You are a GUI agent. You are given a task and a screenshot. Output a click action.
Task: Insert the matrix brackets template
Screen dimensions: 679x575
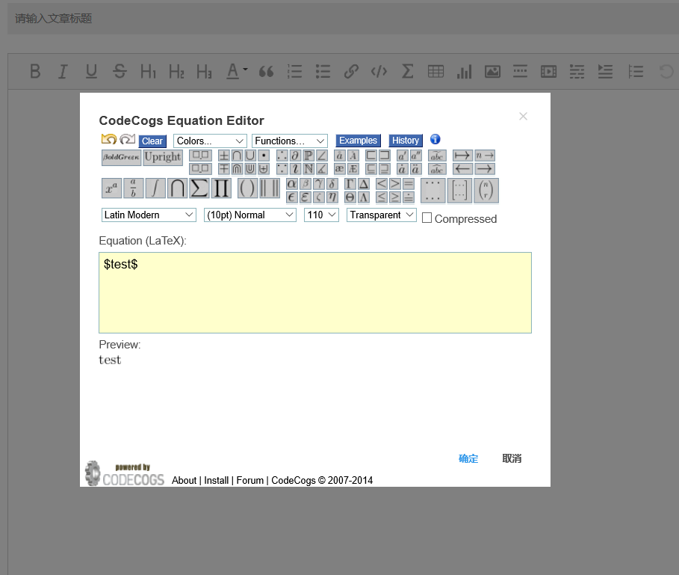click(x=459, y=190)
